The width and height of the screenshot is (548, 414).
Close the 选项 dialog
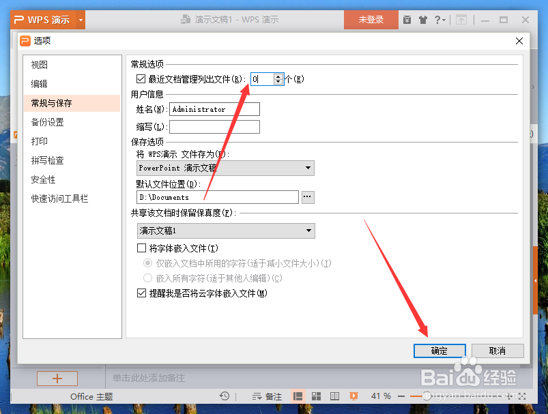coord(519,41)
